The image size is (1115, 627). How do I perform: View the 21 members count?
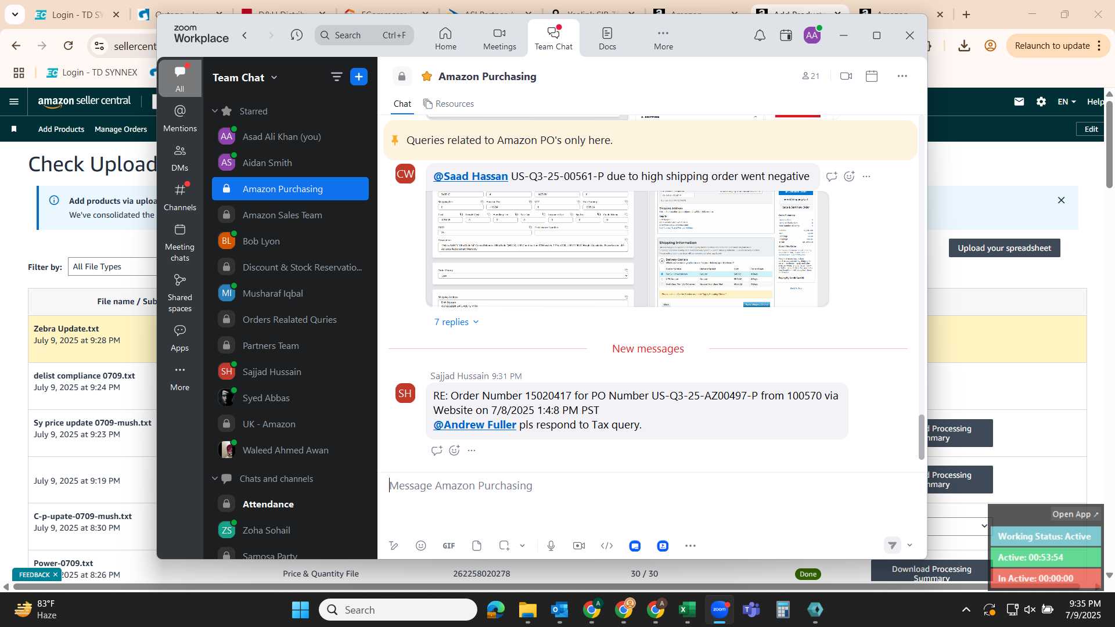coord(811,76)
